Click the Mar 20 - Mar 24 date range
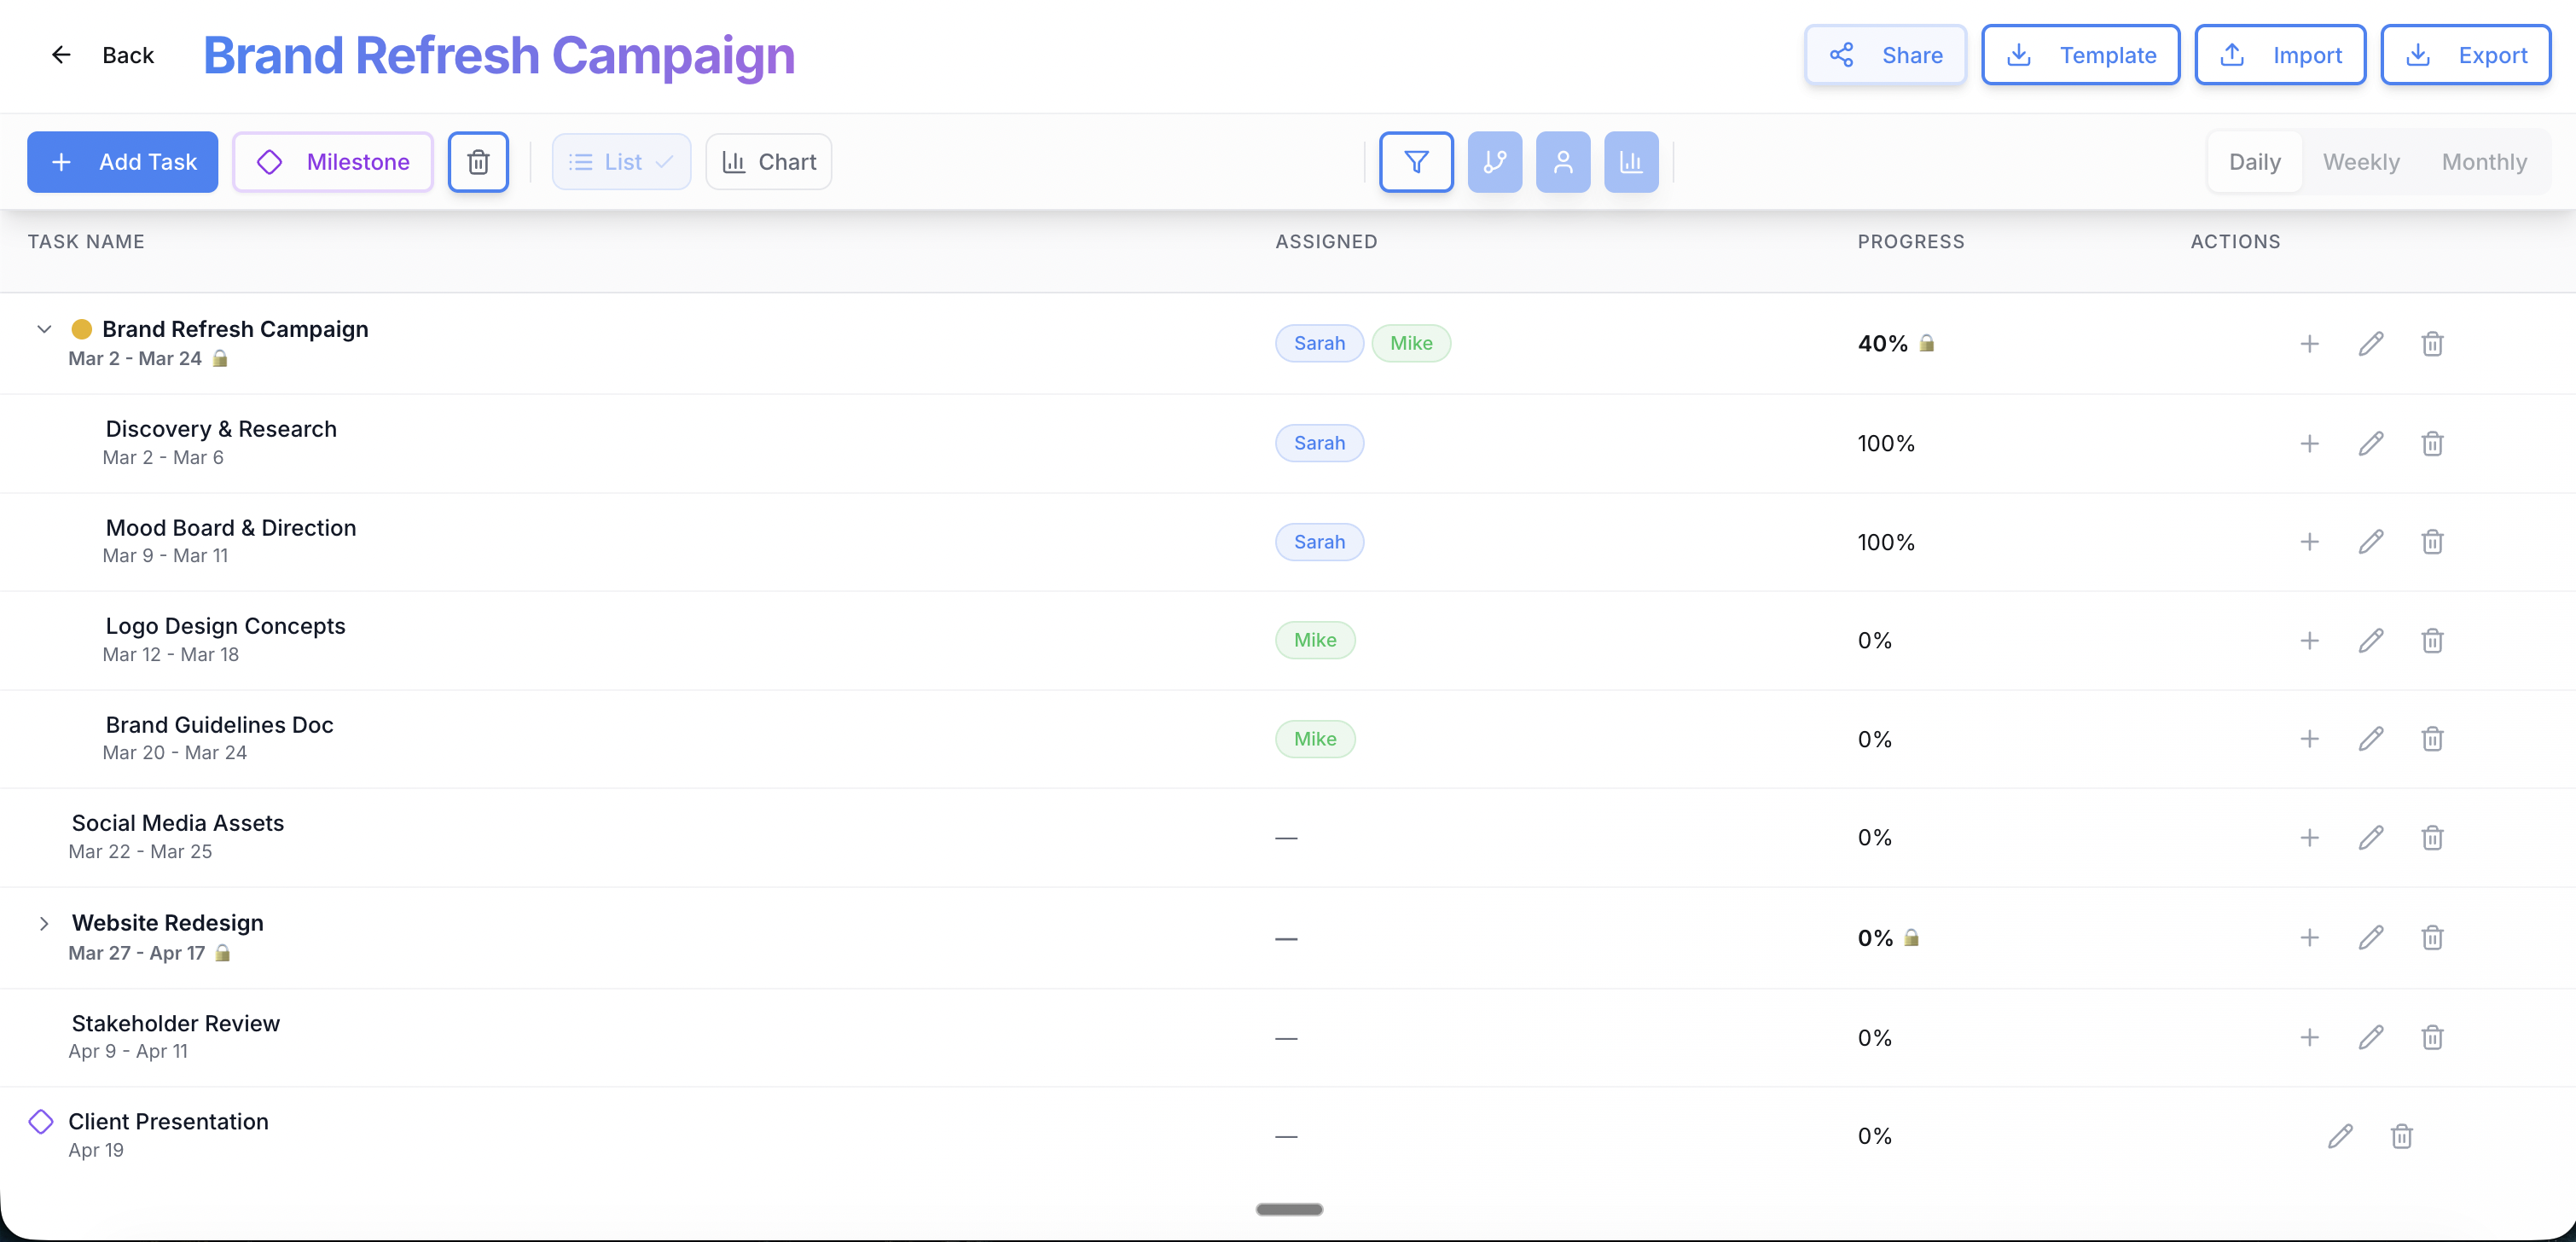The width and height of the screenshot is (2576, 1242). coord(174,753)
